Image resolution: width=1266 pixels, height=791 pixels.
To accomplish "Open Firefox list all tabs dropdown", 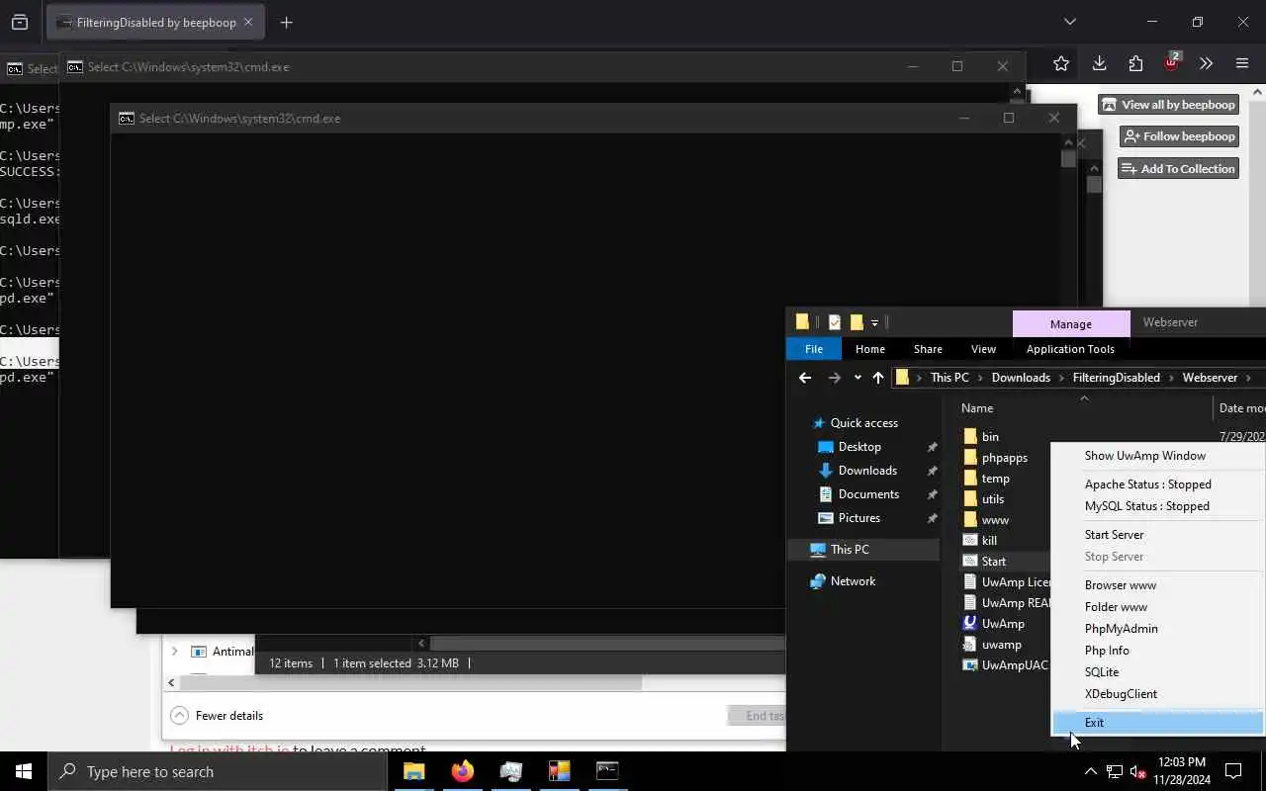I will point(1069,22).
